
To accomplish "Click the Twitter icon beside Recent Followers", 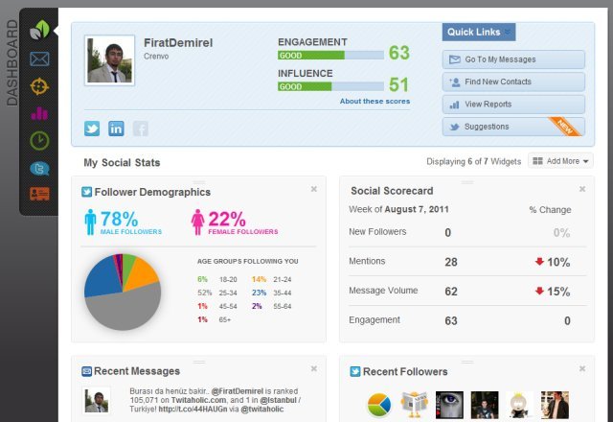I will point(355,371).
